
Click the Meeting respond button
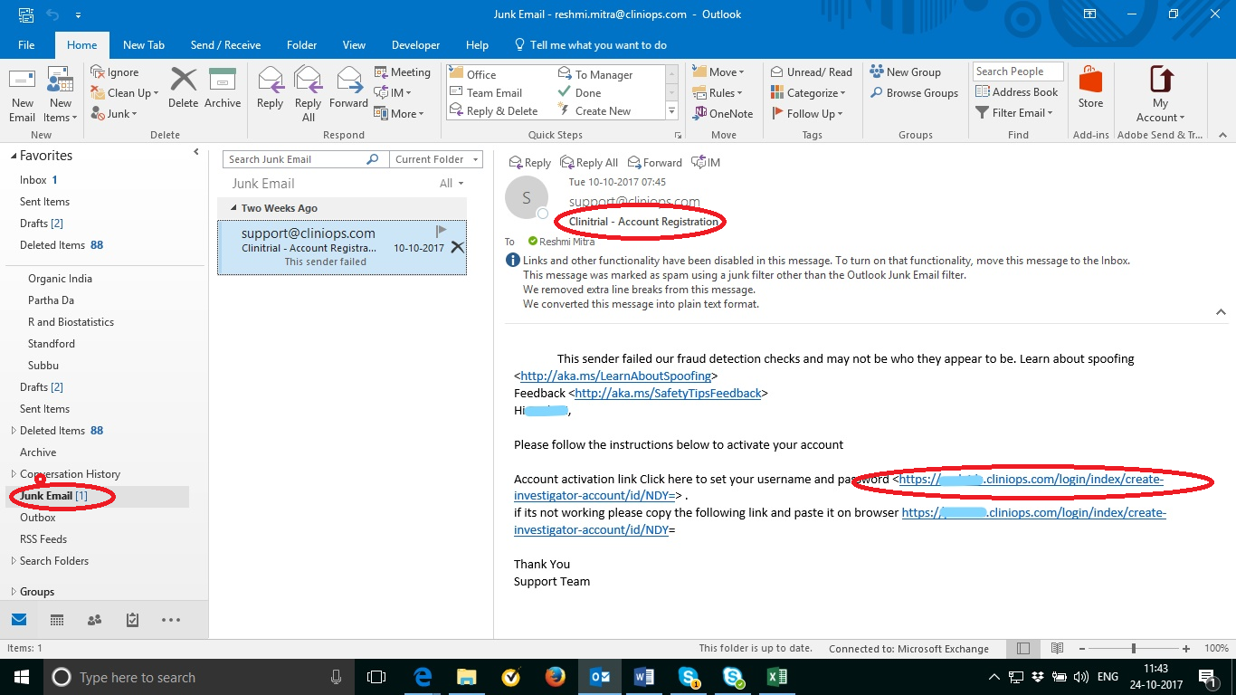403,72
